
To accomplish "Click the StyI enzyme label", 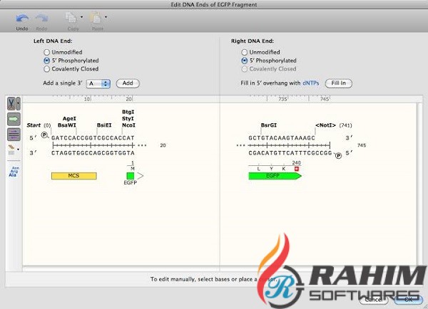I will 128,118.
